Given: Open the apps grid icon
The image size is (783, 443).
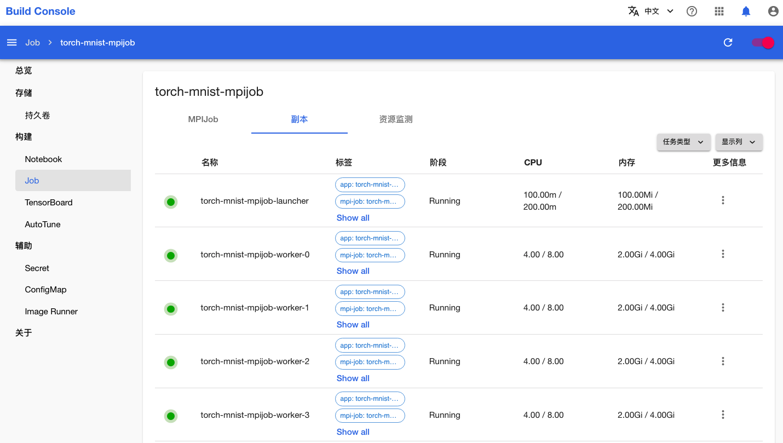Looking at the screenshot, I should pyautogui.click(x=719, y=11).
